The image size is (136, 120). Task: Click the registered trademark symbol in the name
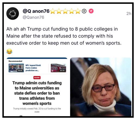pos(84,11)
